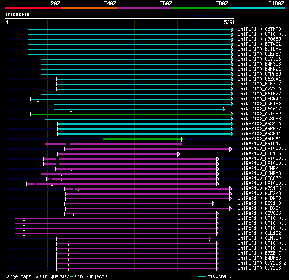Image resolution: width=289 pixels, height=280 pixels.
Task: Click the =100char. scale text
Action: [x=219, y=276]
